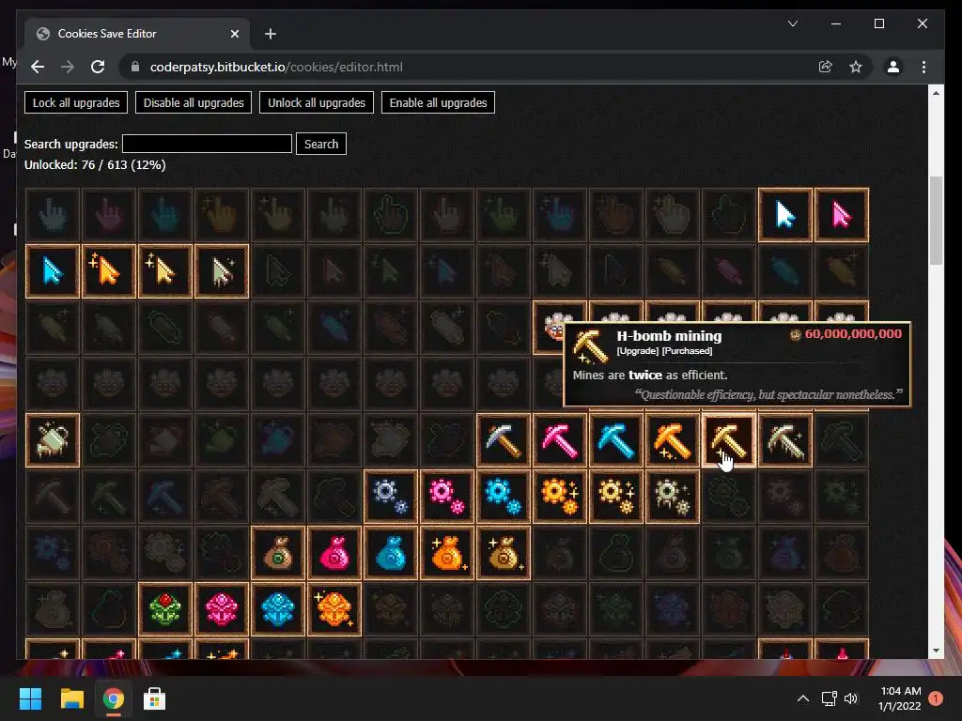Screen dimensions: 962x721
Task: Select the Cookies Save Editor tab
Action: [x=137, y=34]
